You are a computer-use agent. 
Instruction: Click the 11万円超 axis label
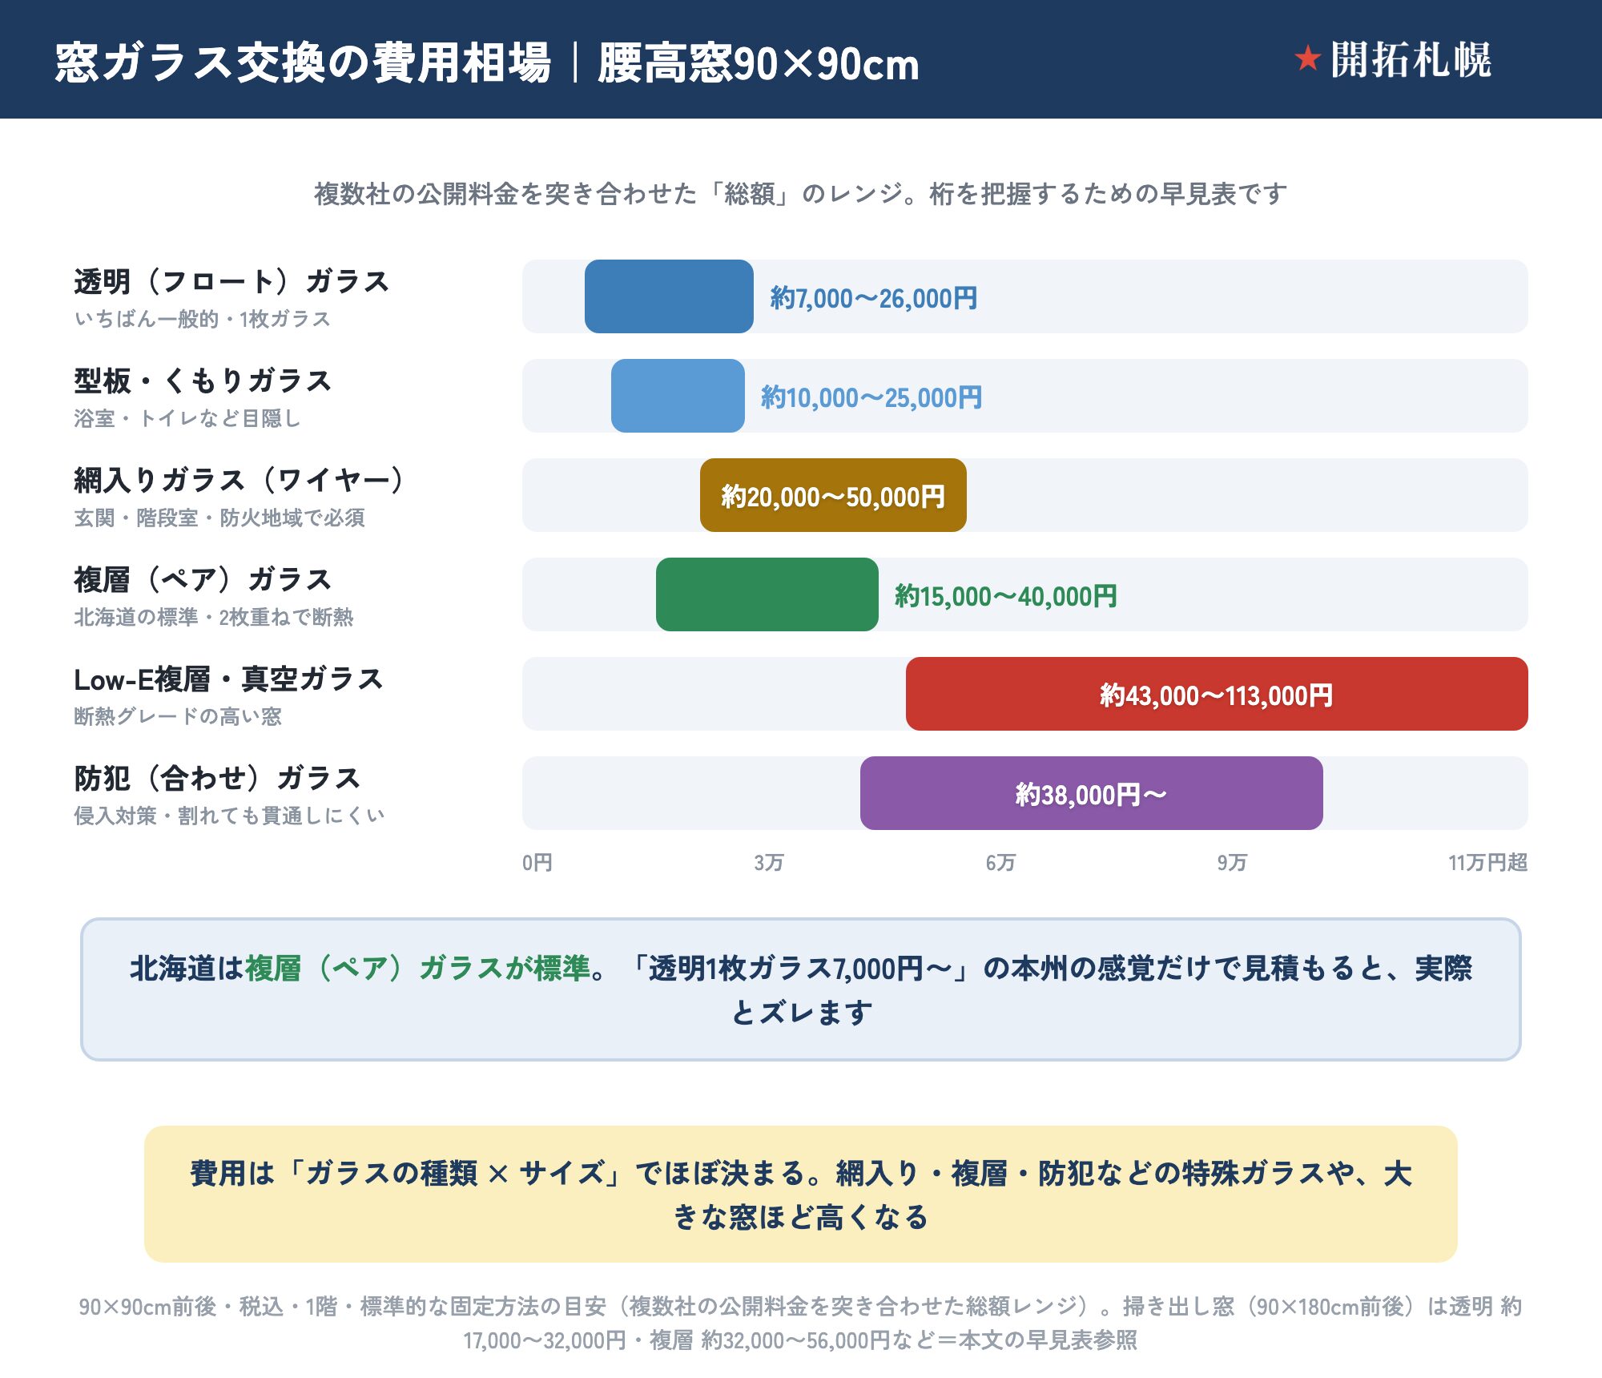pos(1488,863)
